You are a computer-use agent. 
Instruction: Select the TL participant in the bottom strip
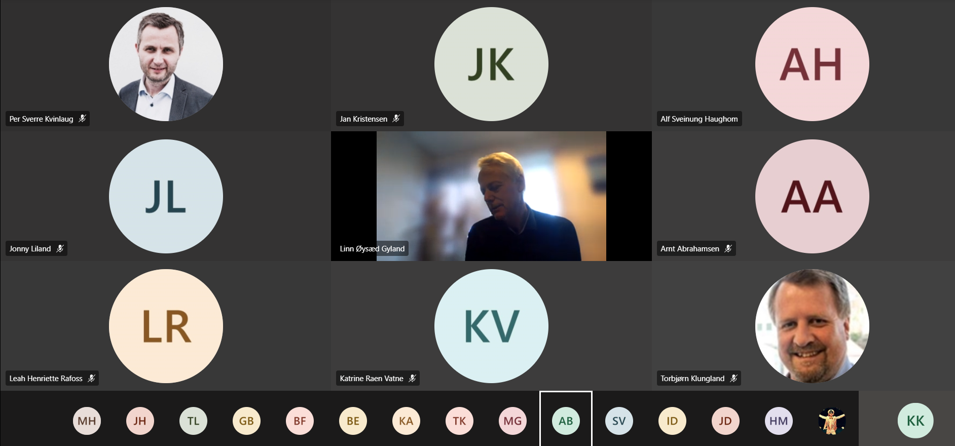[x=193, y=421]
